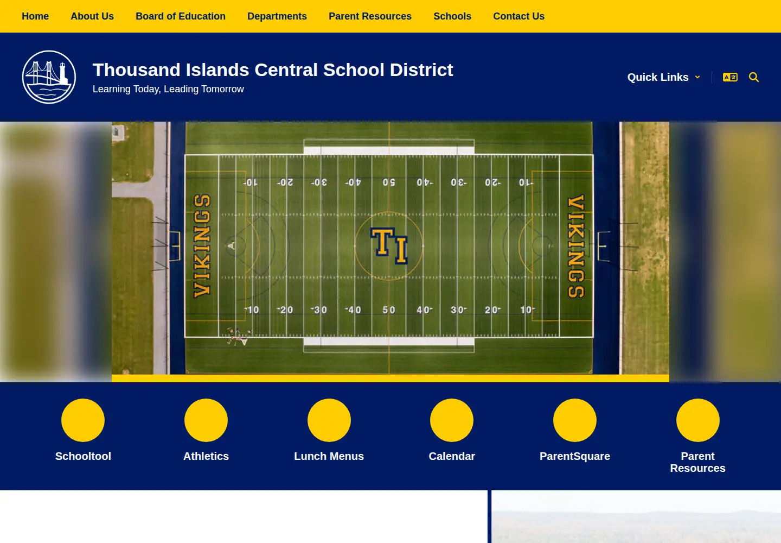Open the About Us menu
The width and height of the screenshot is (781, 543).
click(x=92, y=16)
